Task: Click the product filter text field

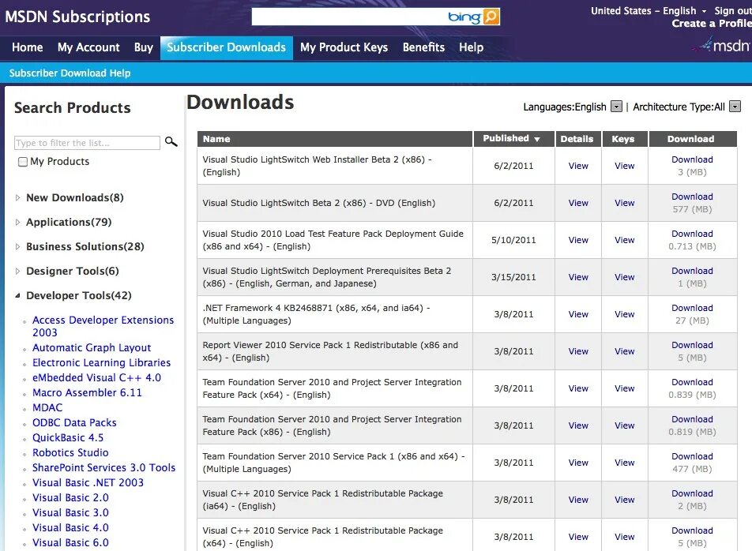Action: [87, 143]
